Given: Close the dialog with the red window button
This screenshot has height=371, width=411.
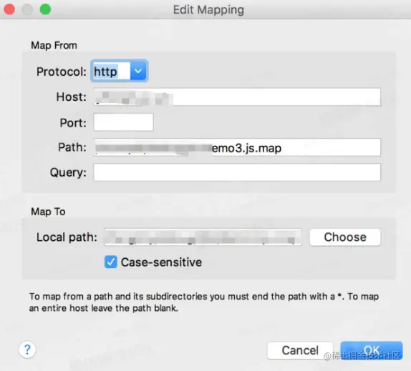Looking at the screenshot, I should point(9,9).
